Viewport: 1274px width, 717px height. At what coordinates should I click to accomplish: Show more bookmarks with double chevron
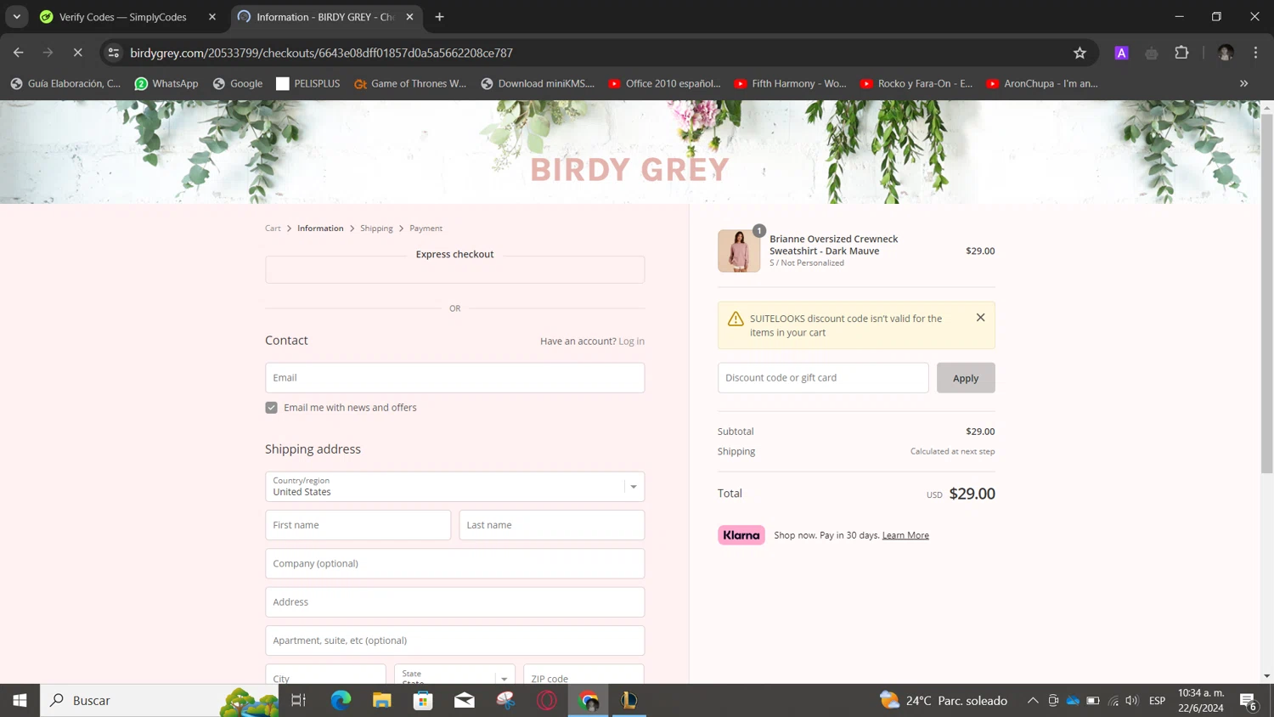click(1243, 83)
